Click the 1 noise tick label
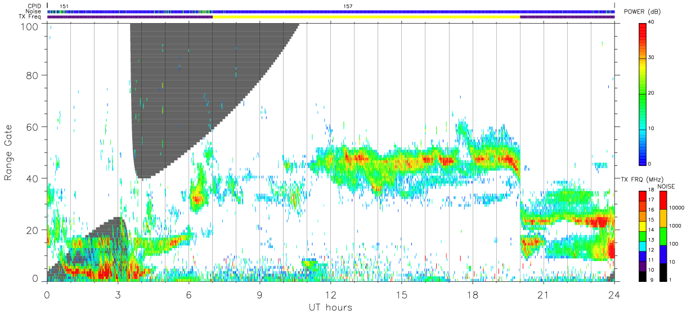This screenshot has width=691, height=319. point(670,280)
